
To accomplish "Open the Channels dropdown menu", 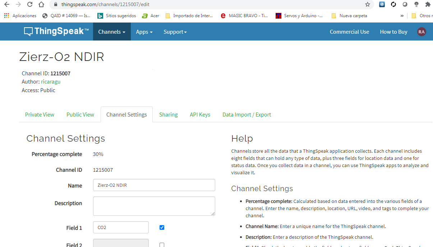I will (x=112, y=32).
